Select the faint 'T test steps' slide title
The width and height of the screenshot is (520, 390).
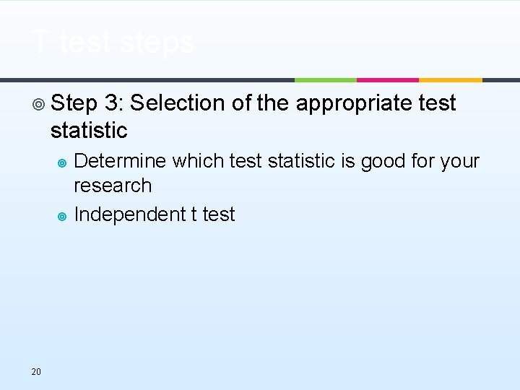[x=113, y=42]
